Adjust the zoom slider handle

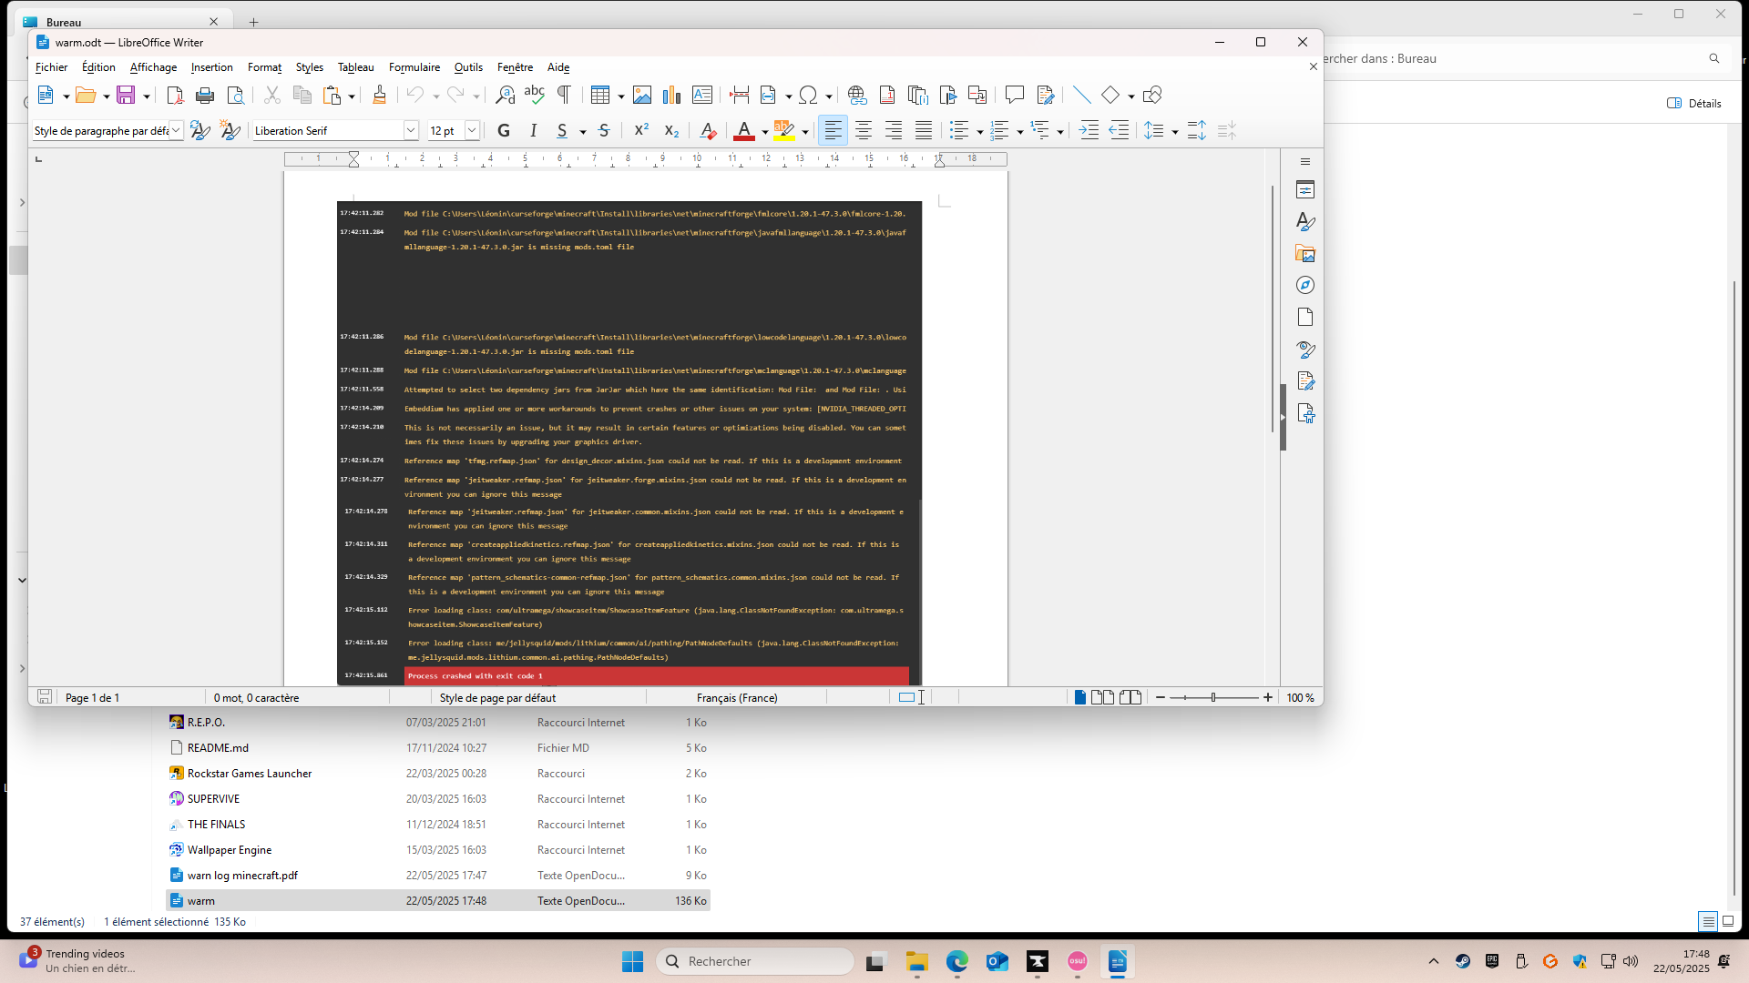click(x=1213, y=698)
